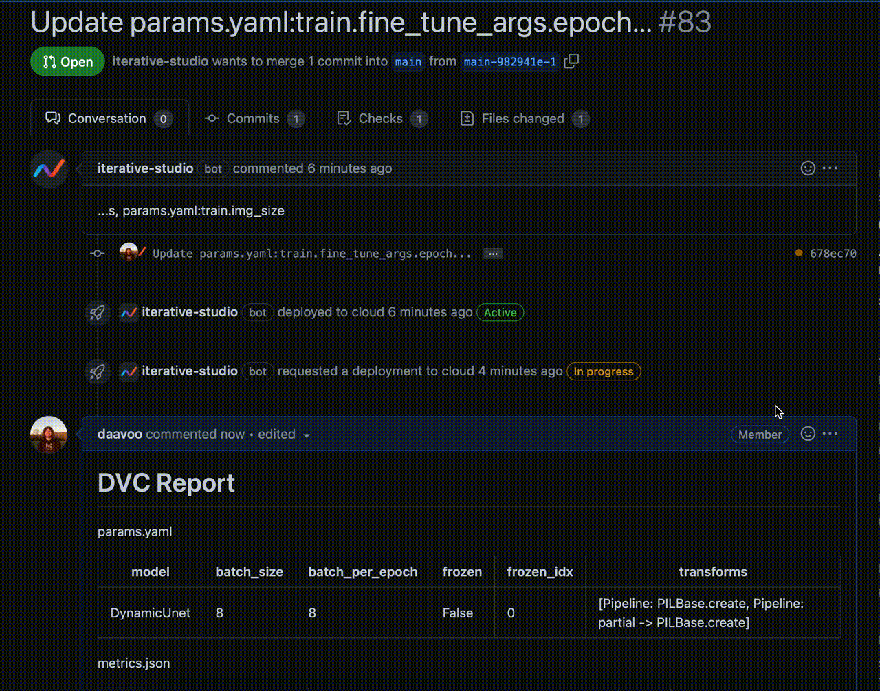880x691 pixels.
Task: View the Checks tab
Action: click(x=381, y=118)
